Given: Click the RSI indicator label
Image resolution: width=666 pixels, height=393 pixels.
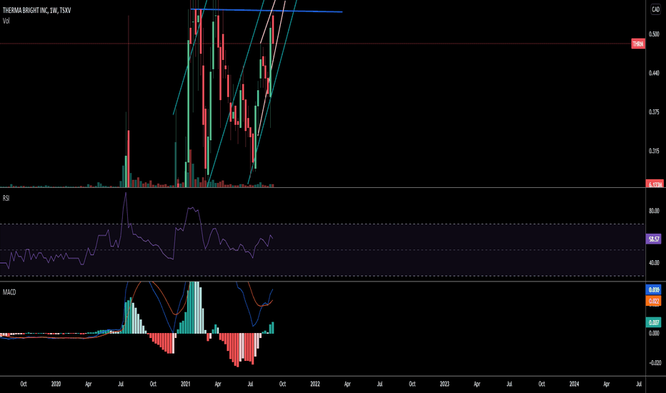Looking at the screenshot, I should (x=6, y=198).
